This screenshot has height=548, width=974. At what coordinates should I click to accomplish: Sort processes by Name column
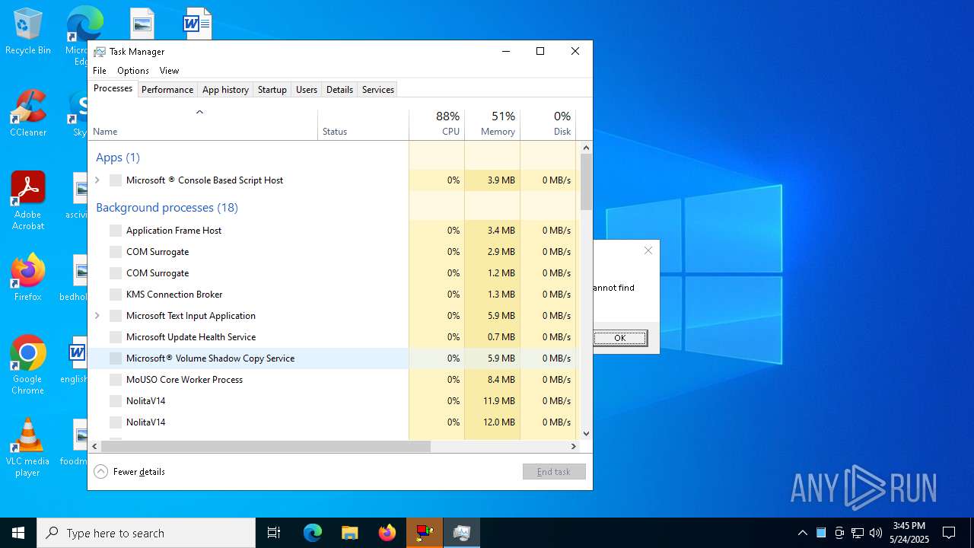pos(202,125)
